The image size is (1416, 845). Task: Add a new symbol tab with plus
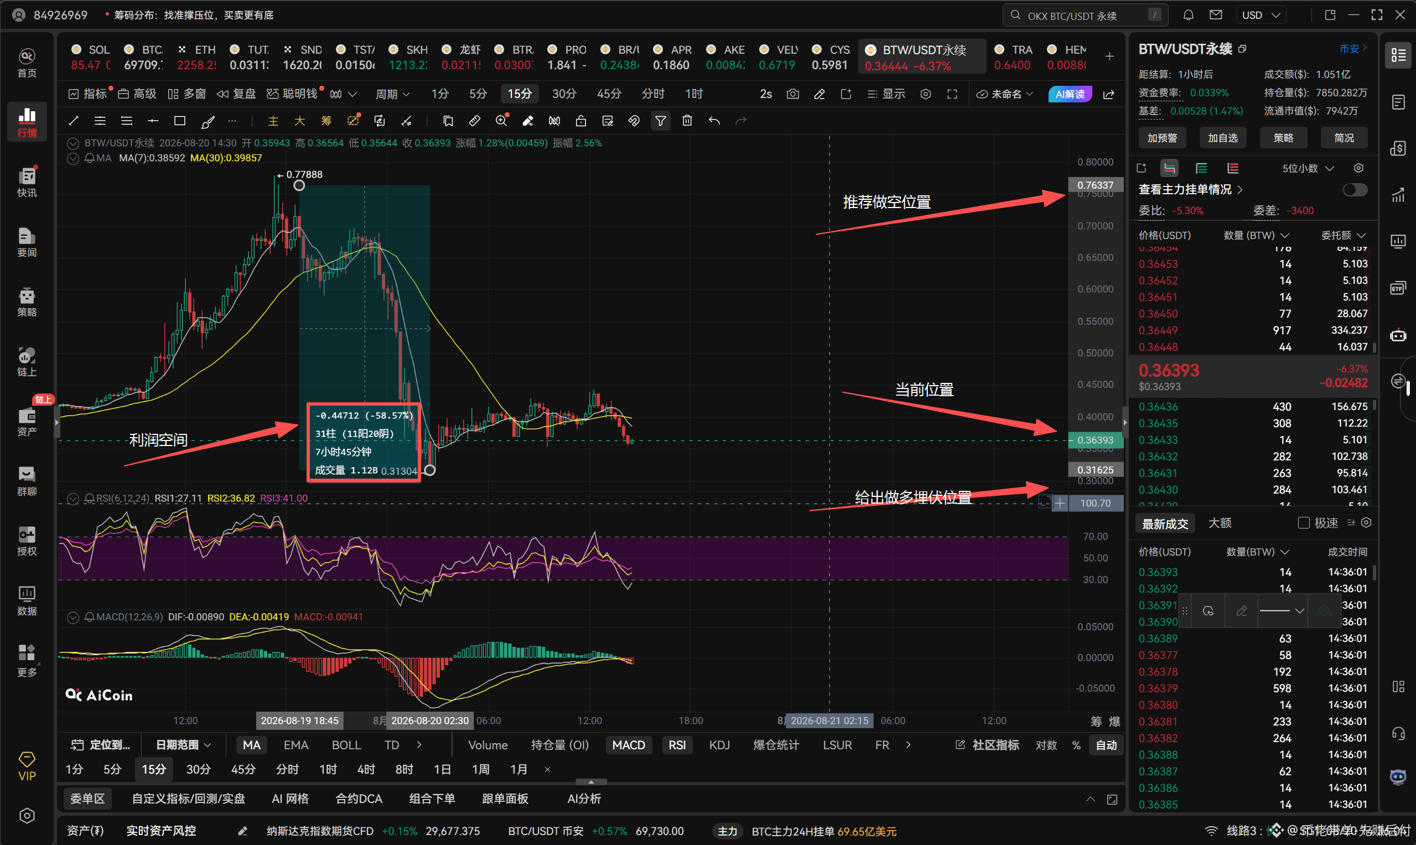[1109, 56]
